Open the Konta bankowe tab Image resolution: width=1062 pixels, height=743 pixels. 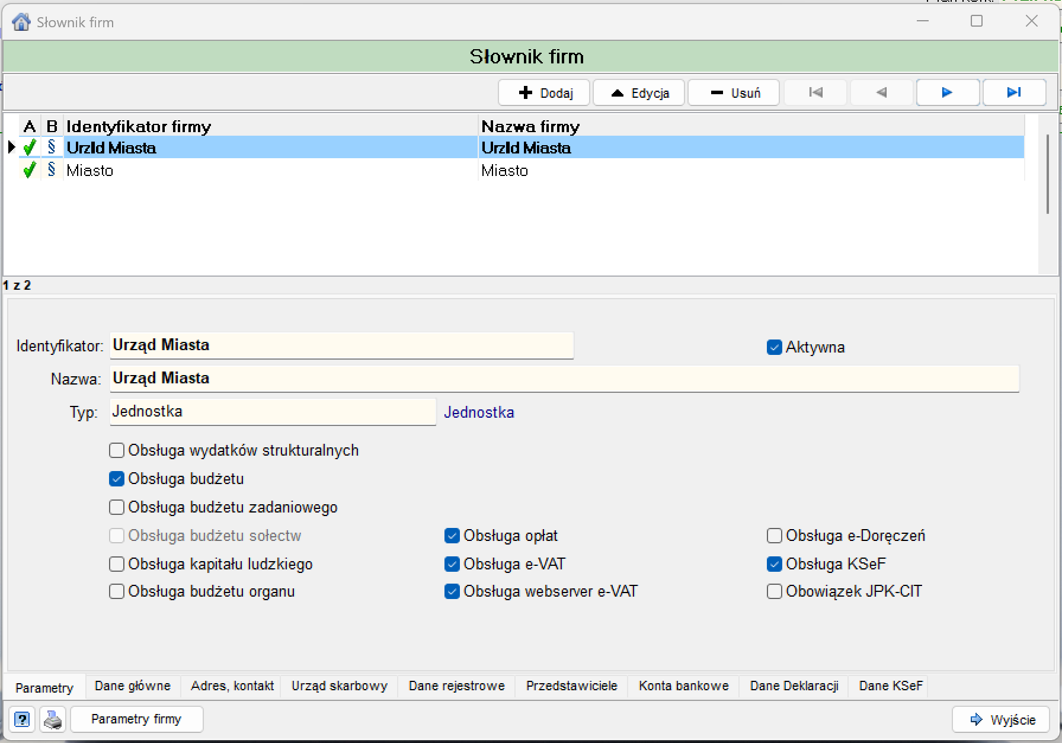[684, 686]
